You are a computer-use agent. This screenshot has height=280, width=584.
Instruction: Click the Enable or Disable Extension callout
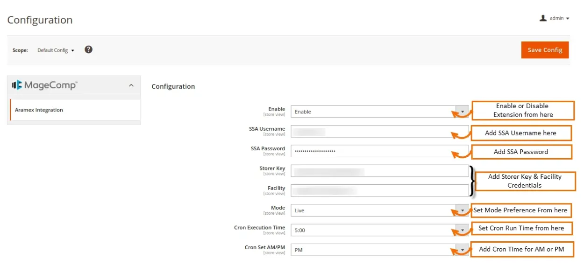pyautogui.click(x=523, y=110)
